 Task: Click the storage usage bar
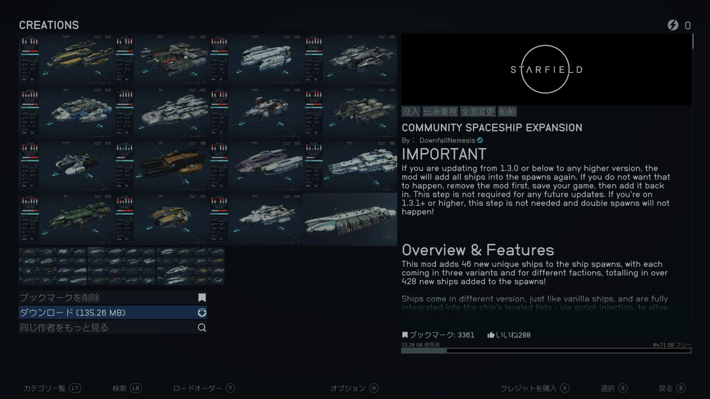[x=546, y=351]
